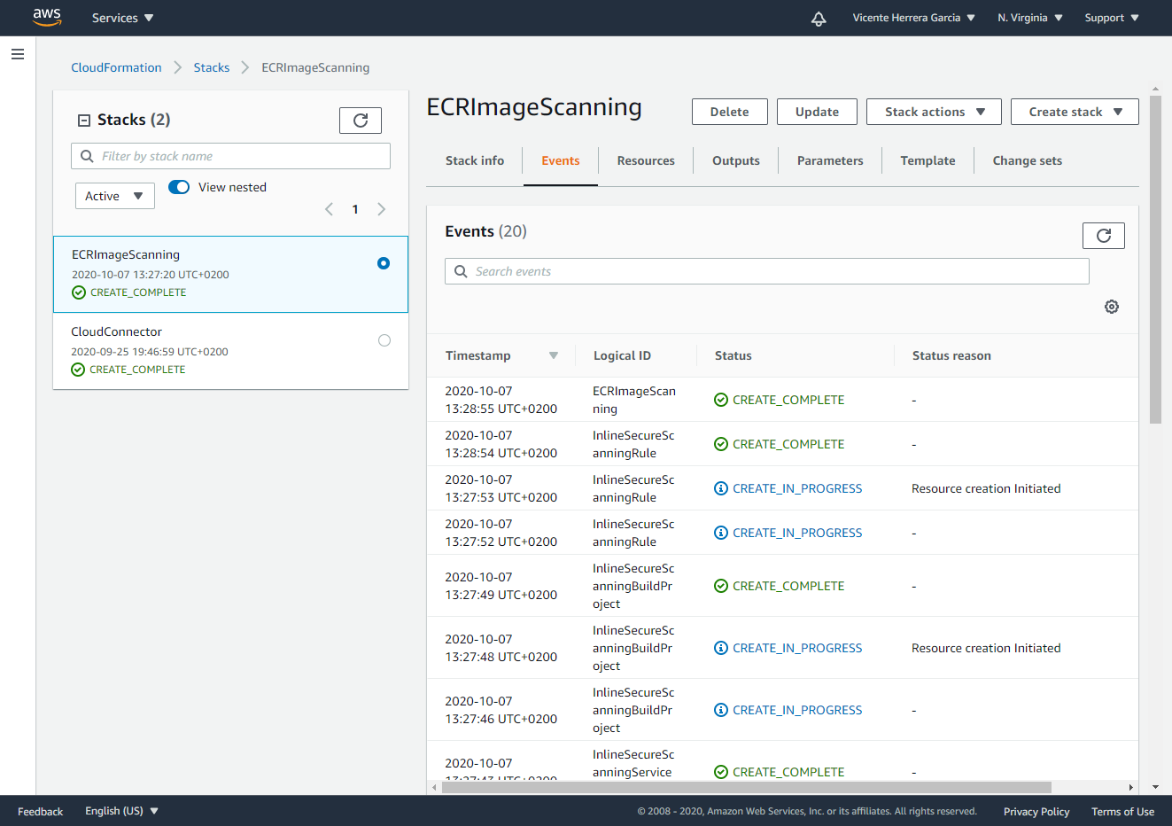The image size is (1172, 826).
Task: Click the magnifier in stack name filter
Action: tap(87, 156)
